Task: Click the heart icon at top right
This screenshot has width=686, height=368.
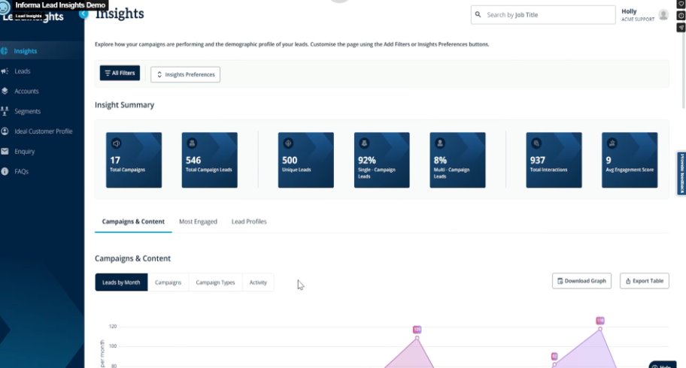Action: click(x=681, y=5)
